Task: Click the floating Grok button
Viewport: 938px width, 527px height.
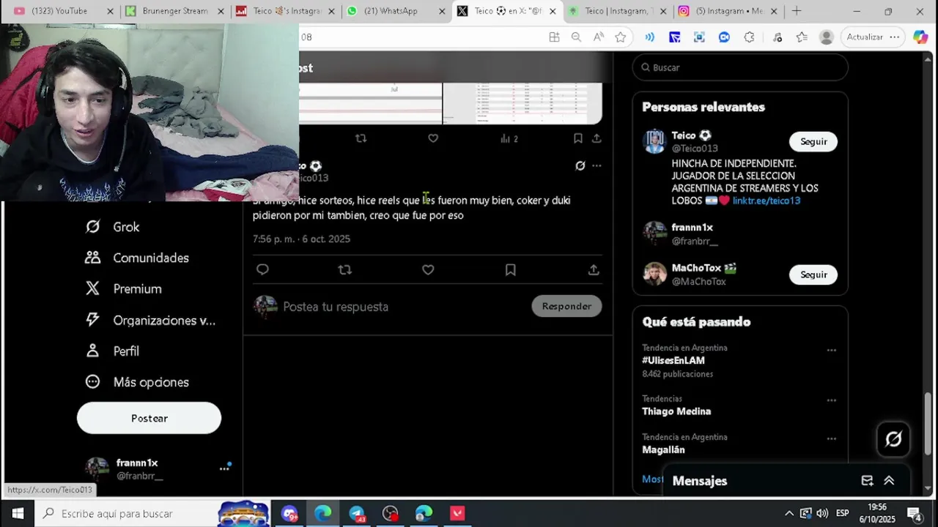Action: point(893,439)
